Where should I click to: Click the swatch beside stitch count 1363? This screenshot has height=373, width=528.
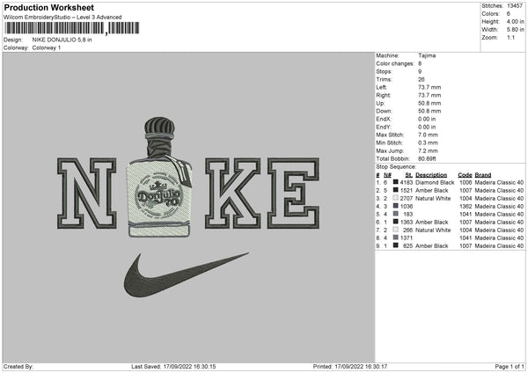pos(396,222)
